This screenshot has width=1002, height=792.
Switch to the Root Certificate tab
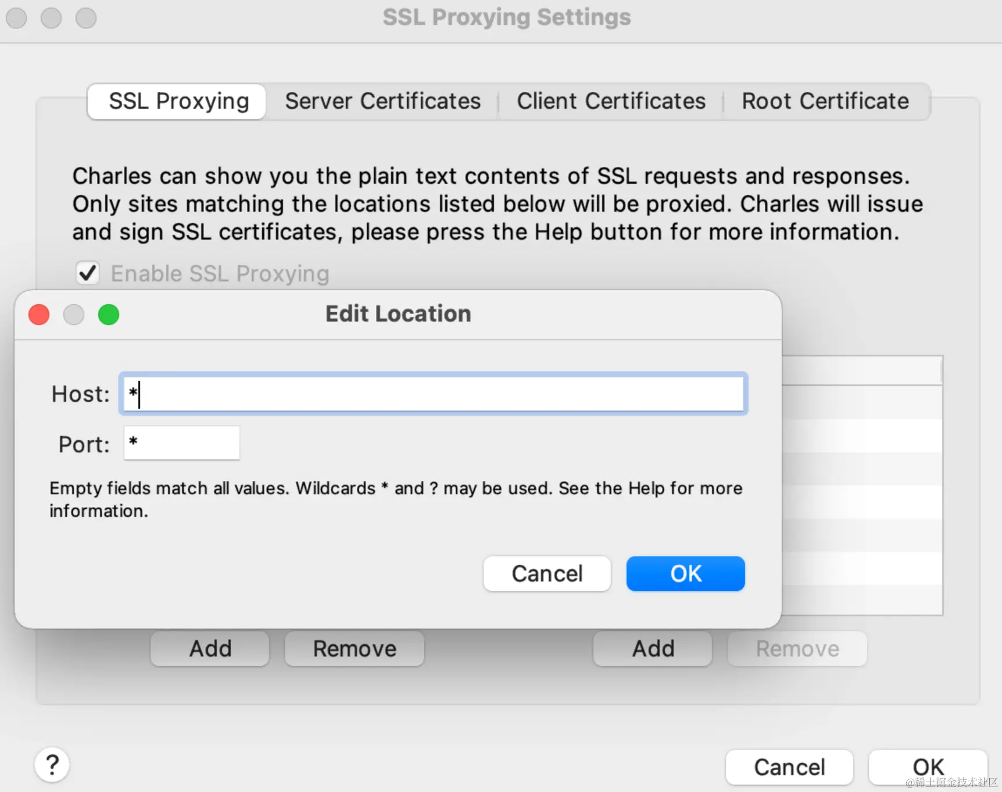tap(825, 102)
